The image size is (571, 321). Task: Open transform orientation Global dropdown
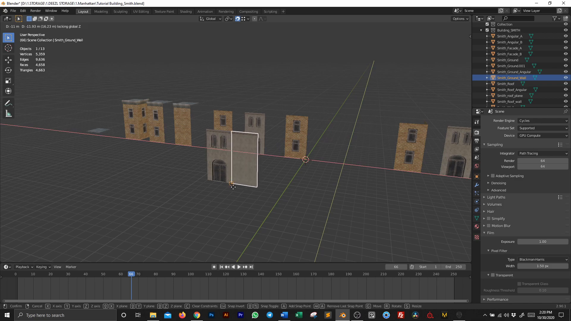[211, 19]
